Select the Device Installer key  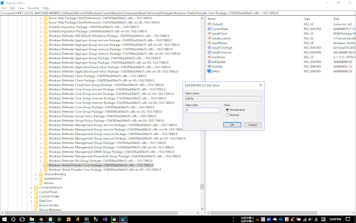[49, 206]
